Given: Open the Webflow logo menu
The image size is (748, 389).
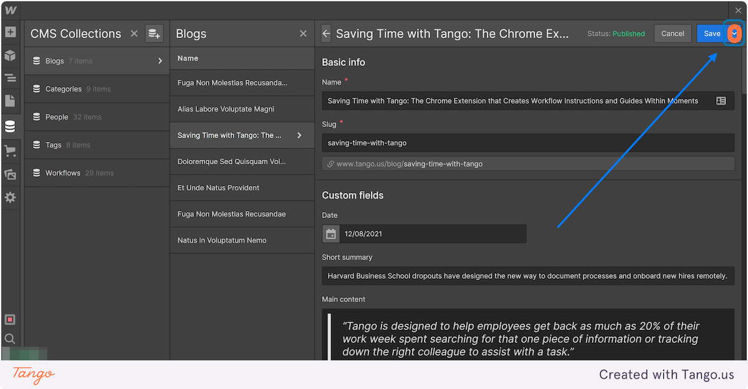Looking at the screenshot, I should pos(10,10).
